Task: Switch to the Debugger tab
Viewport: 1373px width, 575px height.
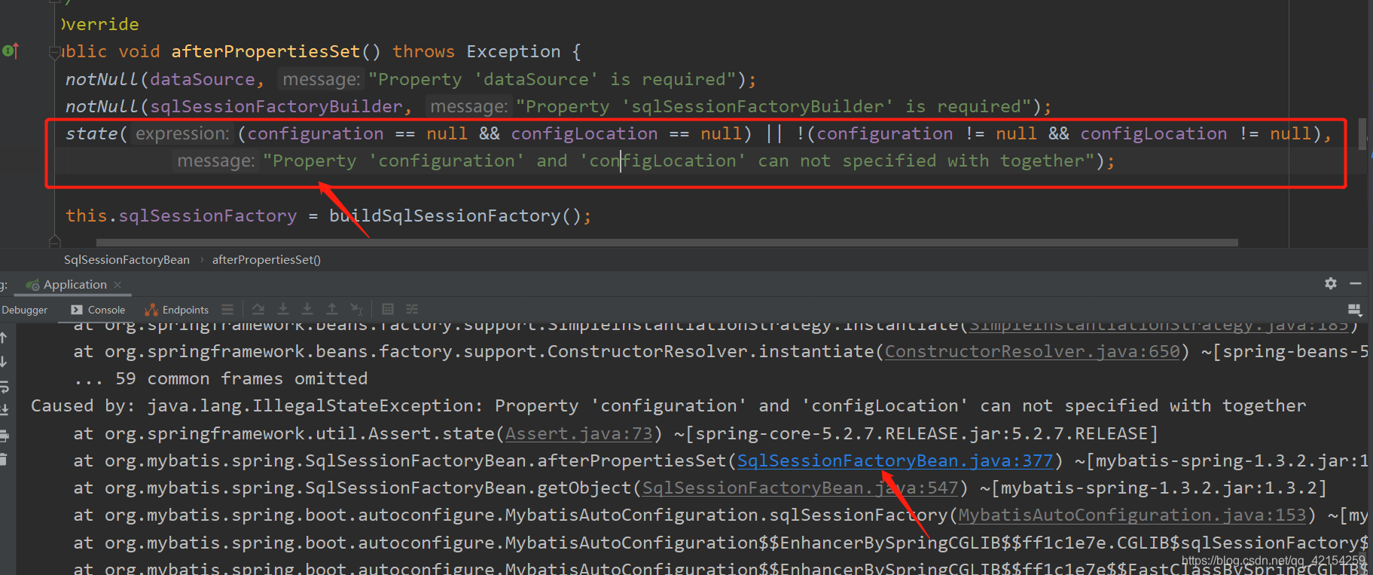Action: [x=24, y=310]
